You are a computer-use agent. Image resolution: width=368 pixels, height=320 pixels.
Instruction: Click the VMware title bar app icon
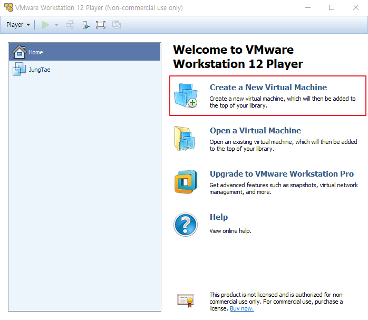tap(8, 7)
